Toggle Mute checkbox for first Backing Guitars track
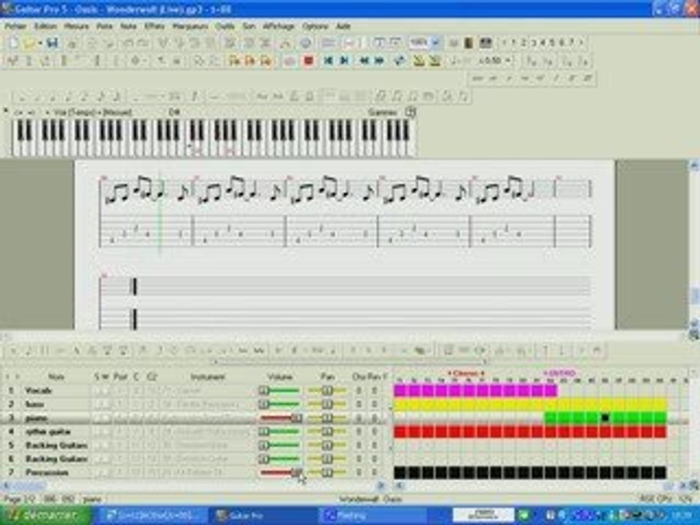This screenshot has width=700, height=525. [x=105, y=446]
